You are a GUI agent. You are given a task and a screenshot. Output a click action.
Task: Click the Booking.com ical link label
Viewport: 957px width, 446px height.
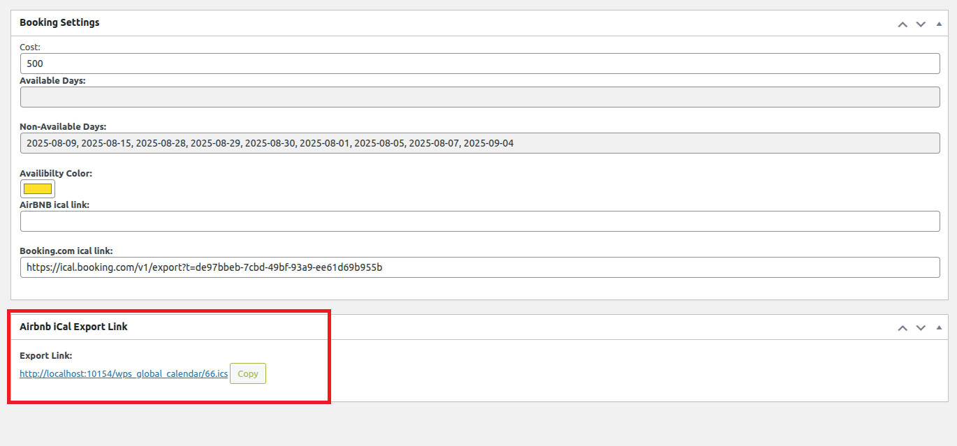(x=66, y=251)
